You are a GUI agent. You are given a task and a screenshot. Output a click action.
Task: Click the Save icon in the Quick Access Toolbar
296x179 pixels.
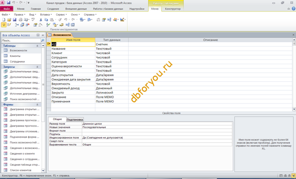[9, 3]
